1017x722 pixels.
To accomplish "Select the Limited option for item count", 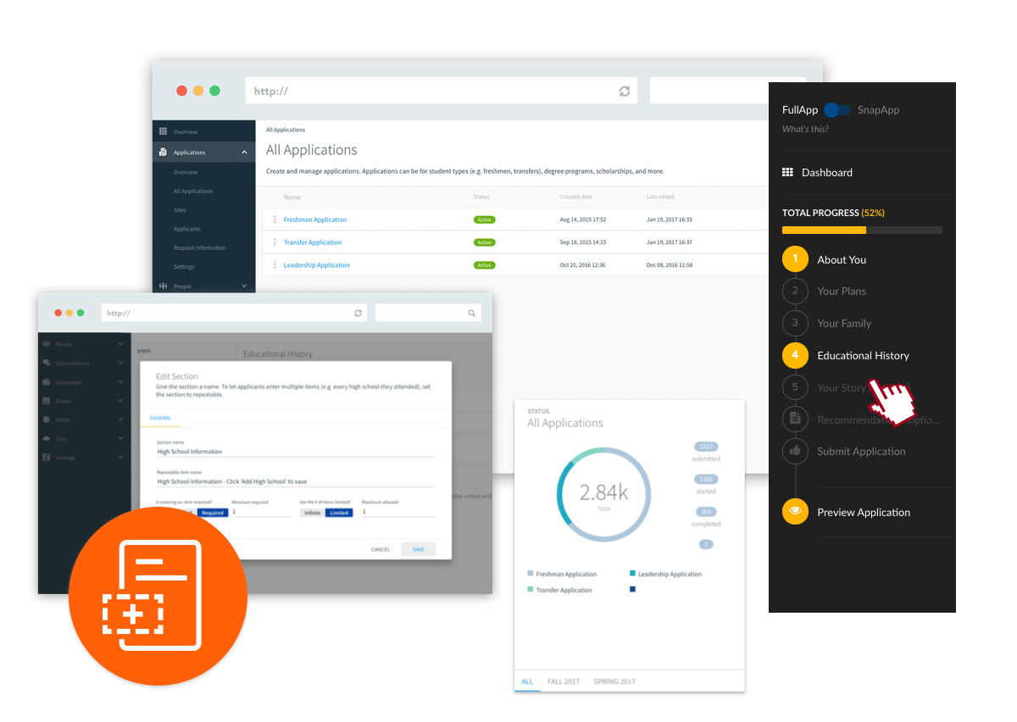I will pyautogui.click(x=339, y=513).
